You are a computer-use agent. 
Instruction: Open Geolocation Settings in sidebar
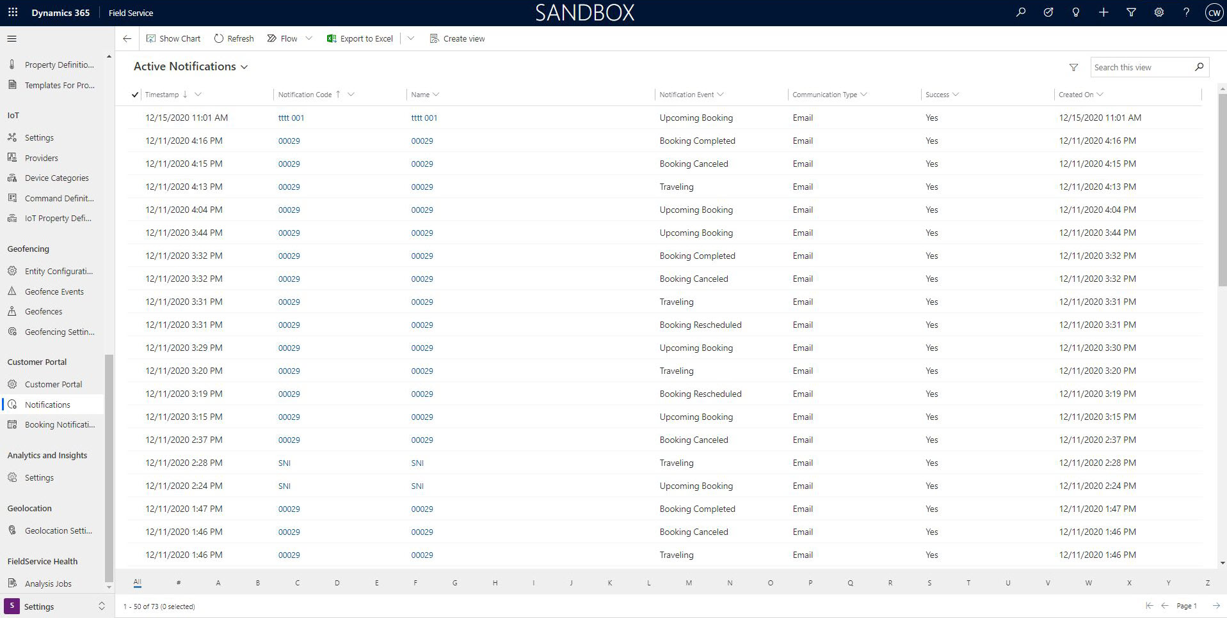coord(58,531)
